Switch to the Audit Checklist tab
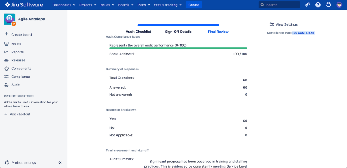 [x=138, y=32]
